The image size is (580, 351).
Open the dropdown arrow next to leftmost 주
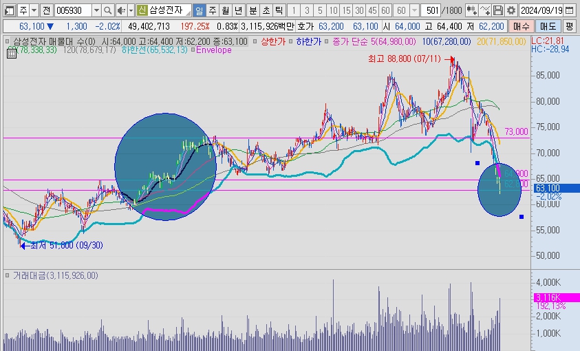point(34,10)
